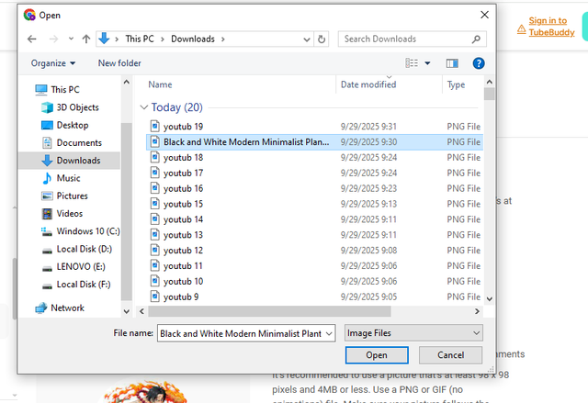Select Local Disk (F:) drive
The width and height of the screenshot is (588, 403).
[x=76, y=285]
